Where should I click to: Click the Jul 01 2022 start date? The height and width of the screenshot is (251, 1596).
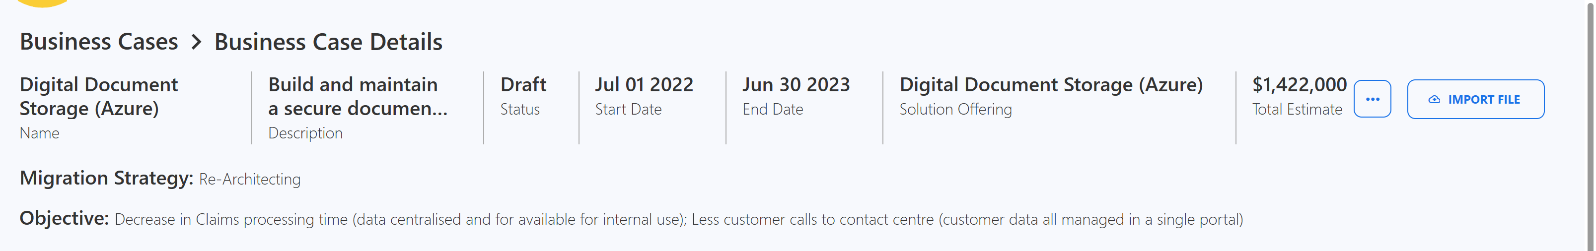[644, 85]
